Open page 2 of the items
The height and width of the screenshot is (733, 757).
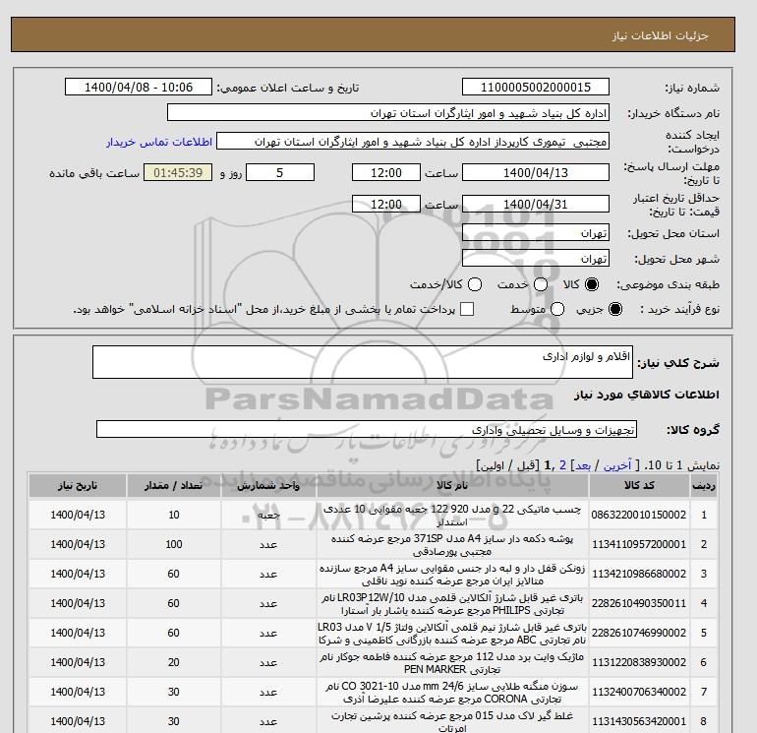coord(562,465)
